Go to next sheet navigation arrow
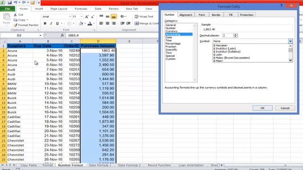303x170 pixels. (x=10, y=165)
